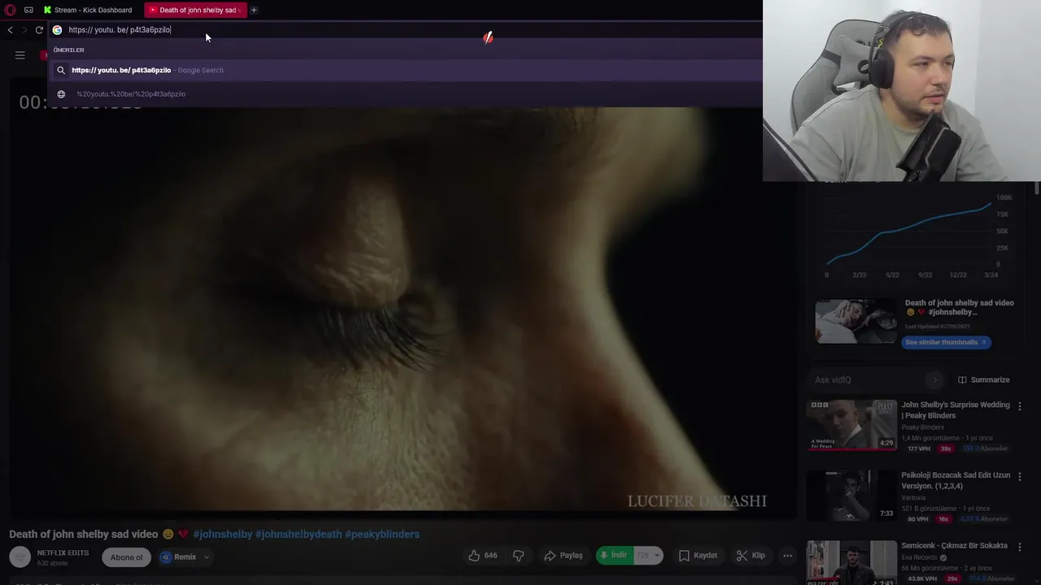Open Psikoloji Bozacak Sad Edit thumbnail
The width and height of the screenshot is (1041, 585).
[852, 495]
